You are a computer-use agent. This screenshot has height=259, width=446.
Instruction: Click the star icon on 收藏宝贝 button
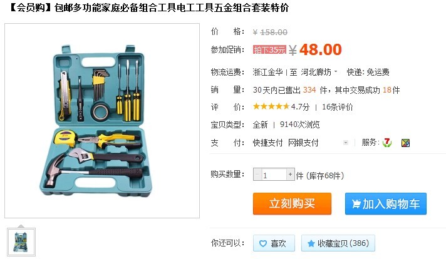click(311, 243)
